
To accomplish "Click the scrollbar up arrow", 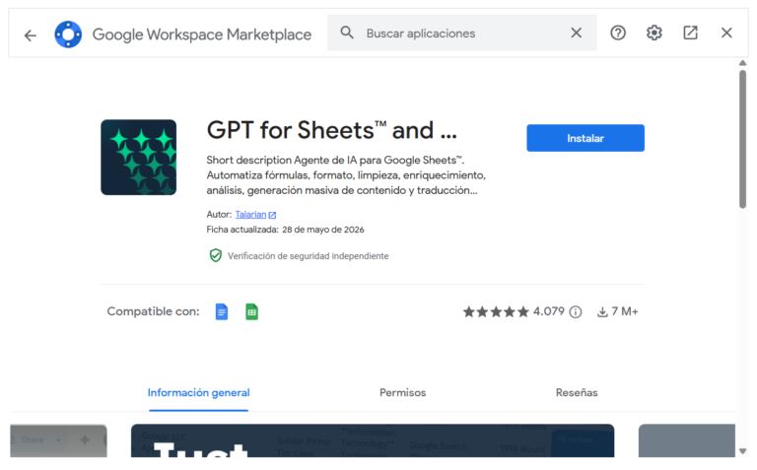I will pyautogui.click(x=742, y=63).
